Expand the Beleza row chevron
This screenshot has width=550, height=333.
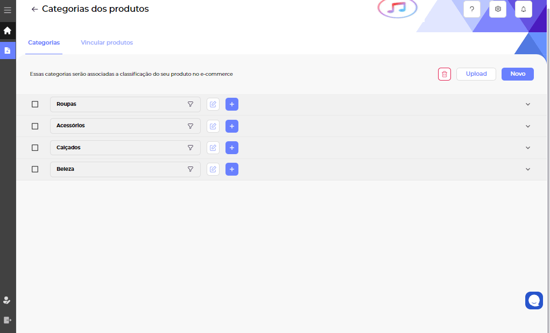tap(528, 169)
